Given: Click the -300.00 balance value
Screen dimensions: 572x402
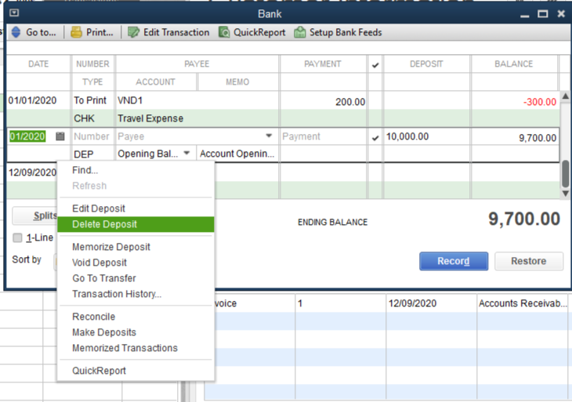Looking at the screenshot, I should (540, 102).
